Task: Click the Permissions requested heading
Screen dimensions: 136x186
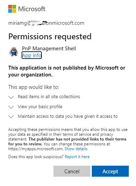Action: click(50, 37)
